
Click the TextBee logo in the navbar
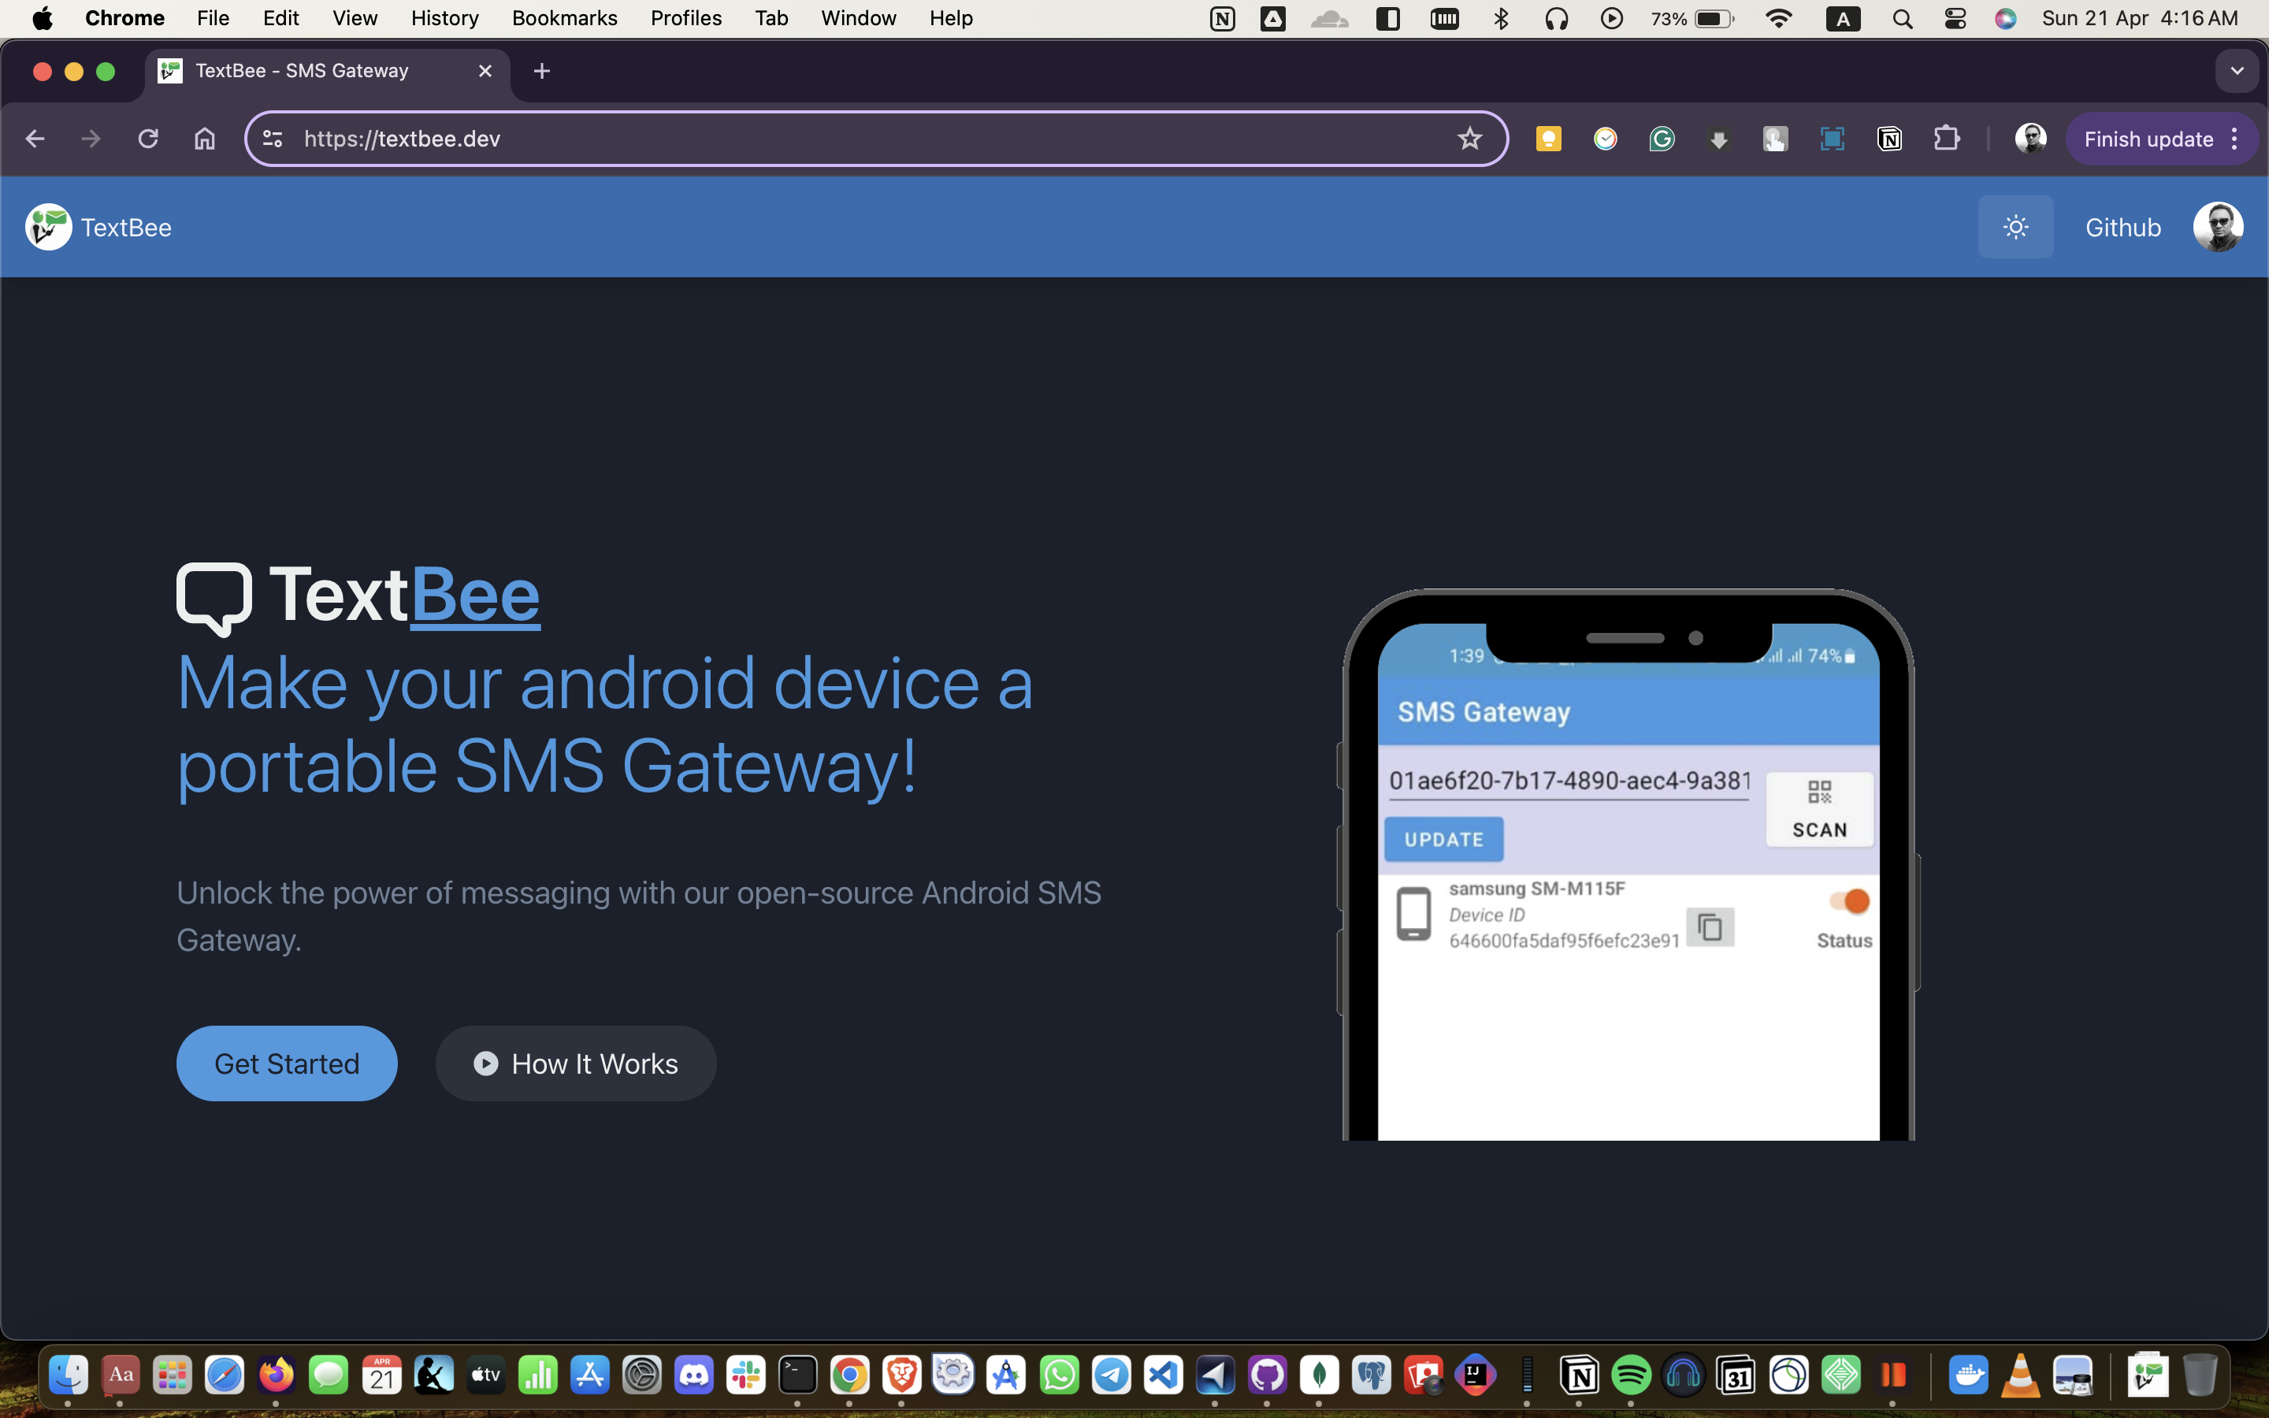pyautogui.click(x=98, y=227)
